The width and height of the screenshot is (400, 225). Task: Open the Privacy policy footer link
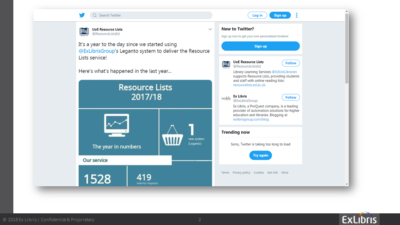(241, 172)
